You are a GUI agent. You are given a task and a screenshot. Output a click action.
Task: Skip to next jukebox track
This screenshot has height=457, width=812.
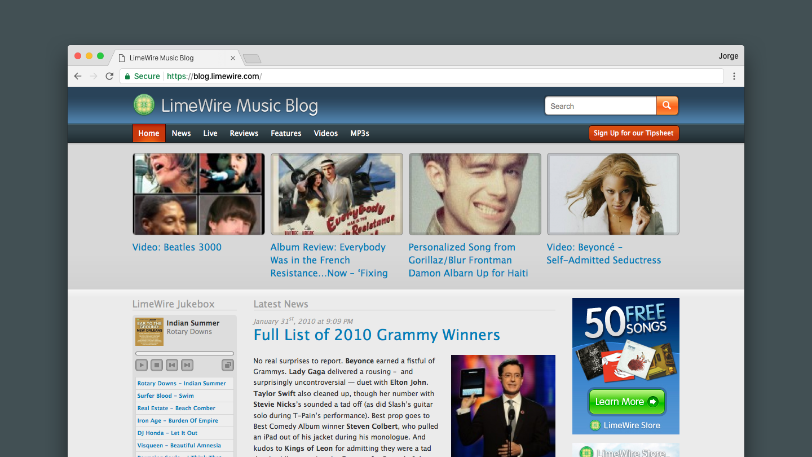pos(187,365)
